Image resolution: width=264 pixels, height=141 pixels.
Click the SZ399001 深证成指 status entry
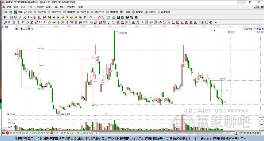click(x=248, y=133)
